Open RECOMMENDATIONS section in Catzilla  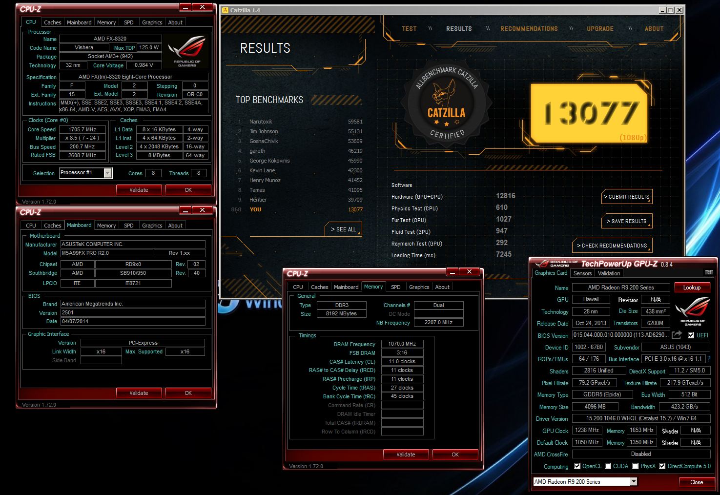click(x=529, y=29)
